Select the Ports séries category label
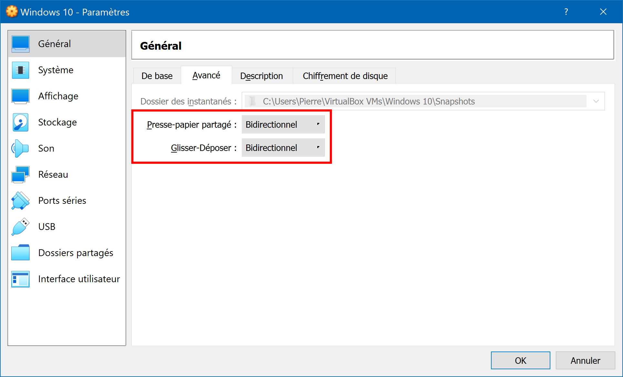623x377 pixels. [62, 201]
